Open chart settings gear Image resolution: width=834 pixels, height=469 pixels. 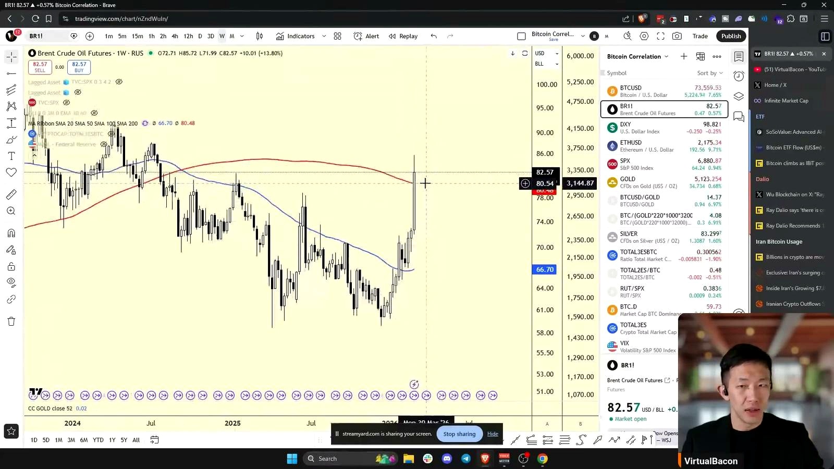point(644,36)
